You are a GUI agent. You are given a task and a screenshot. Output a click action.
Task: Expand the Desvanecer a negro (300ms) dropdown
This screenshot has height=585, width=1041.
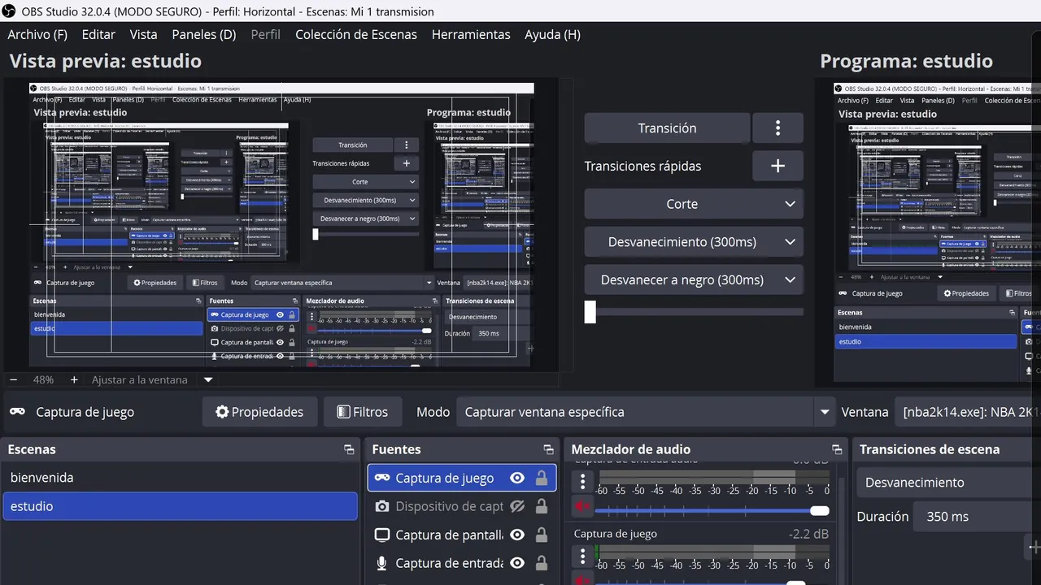pos(694,279)
